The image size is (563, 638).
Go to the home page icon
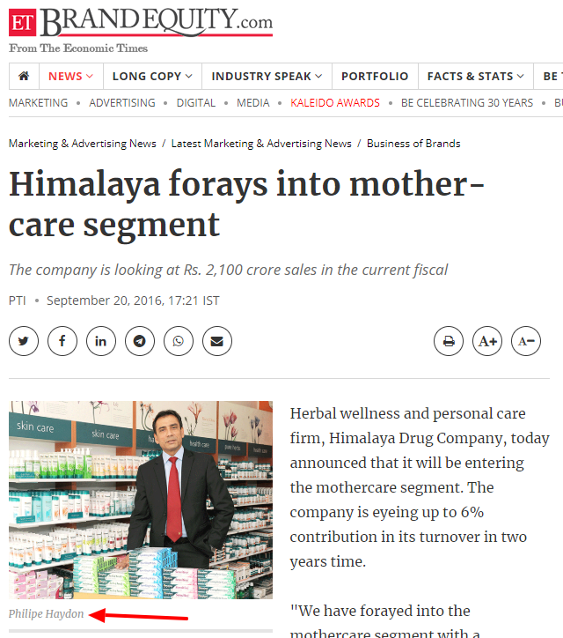[24, 76]
